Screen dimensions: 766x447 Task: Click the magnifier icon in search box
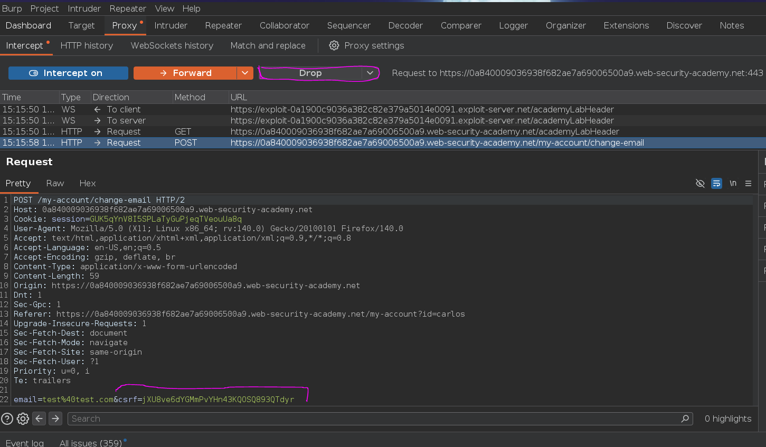685,419
